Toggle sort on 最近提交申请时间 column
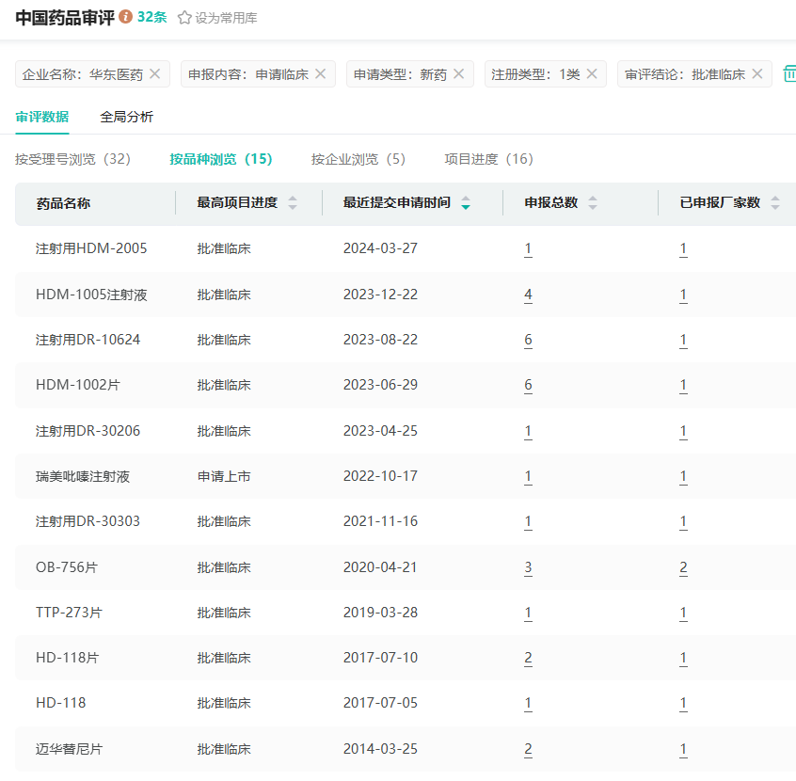 (x=466, y=202)
